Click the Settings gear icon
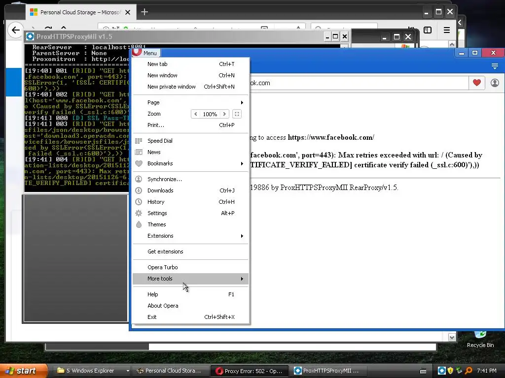This screenshot has width=505, height=378. pos(139,213)
